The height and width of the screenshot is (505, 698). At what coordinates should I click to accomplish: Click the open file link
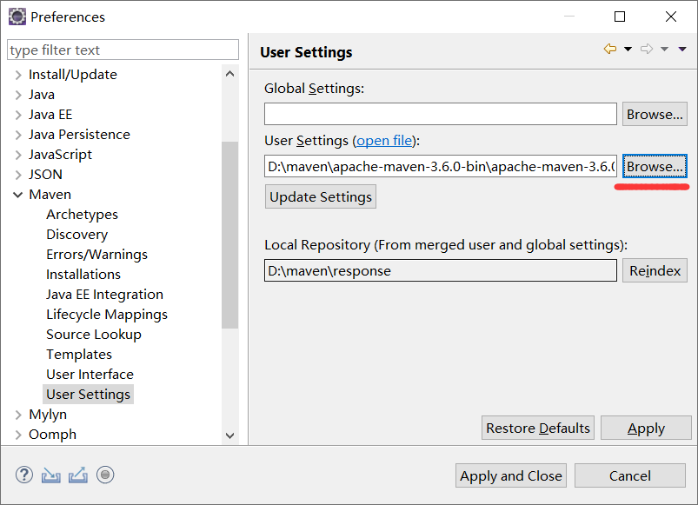(384, 140)
